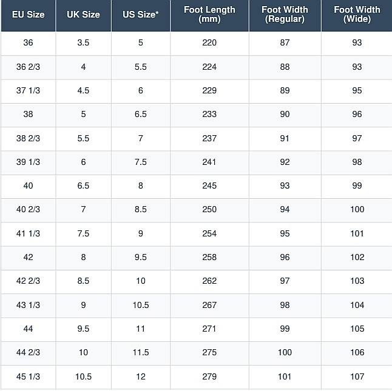This screenshot has width=392, height=391.
Task: Click the EU Size column header
Action: click(x=29, y=15)
